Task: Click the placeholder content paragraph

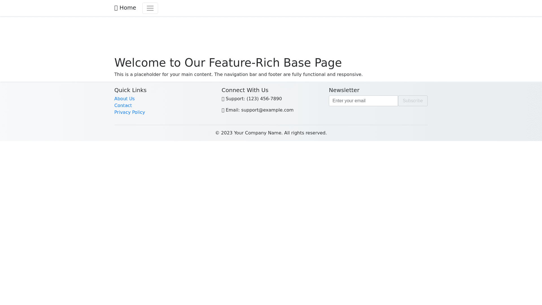Action: (x=238, y=75)
